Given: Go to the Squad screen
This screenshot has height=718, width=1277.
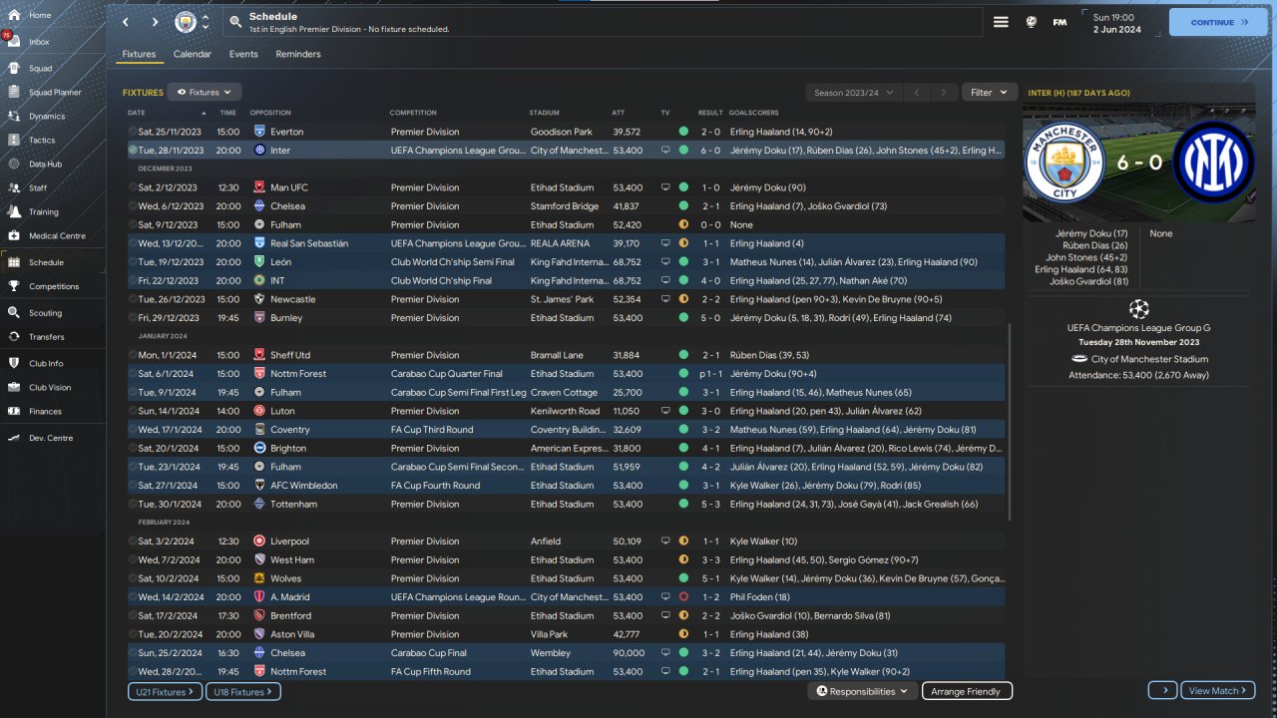Looking at the screenshot, I should (40, 69).
